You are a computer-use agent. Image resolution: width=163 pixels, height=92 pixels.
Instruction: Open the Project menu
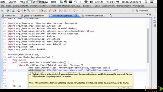[x=24, y=2]
